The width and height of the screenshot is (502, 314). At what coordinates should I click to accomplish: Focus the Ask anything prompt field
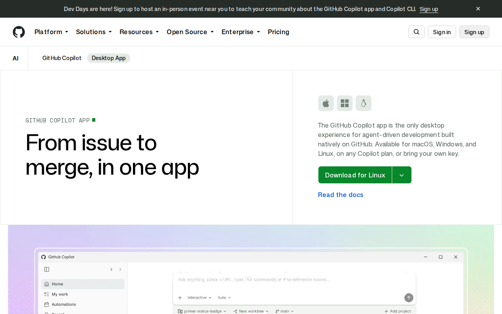click(x=294, y=279)
